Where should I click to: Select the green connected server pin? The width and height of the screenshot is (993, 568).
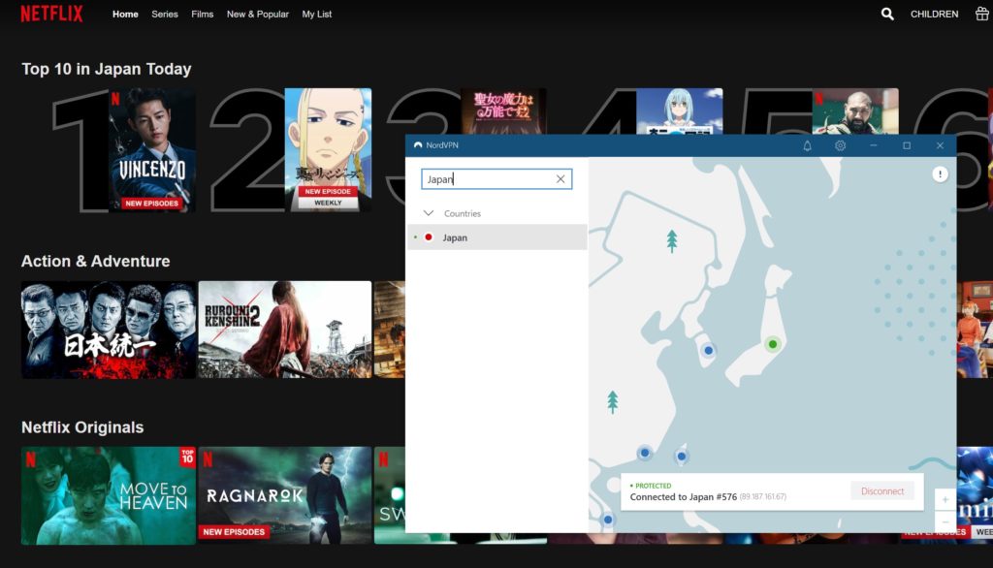point(772,343)
